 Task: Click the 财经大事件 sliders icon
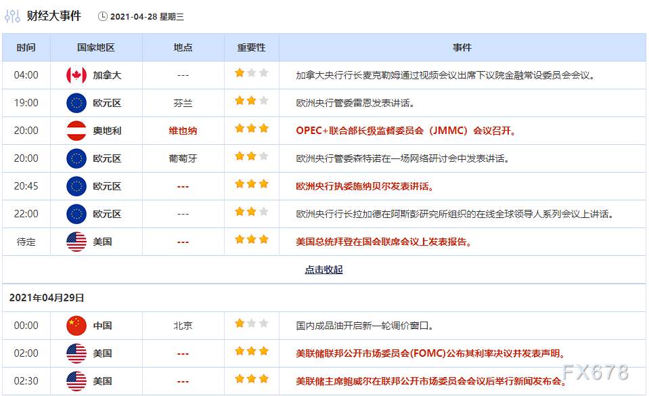click(12, 16)
